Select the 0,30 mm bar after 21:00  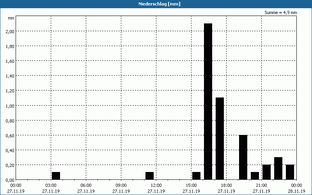click(278, 168)
